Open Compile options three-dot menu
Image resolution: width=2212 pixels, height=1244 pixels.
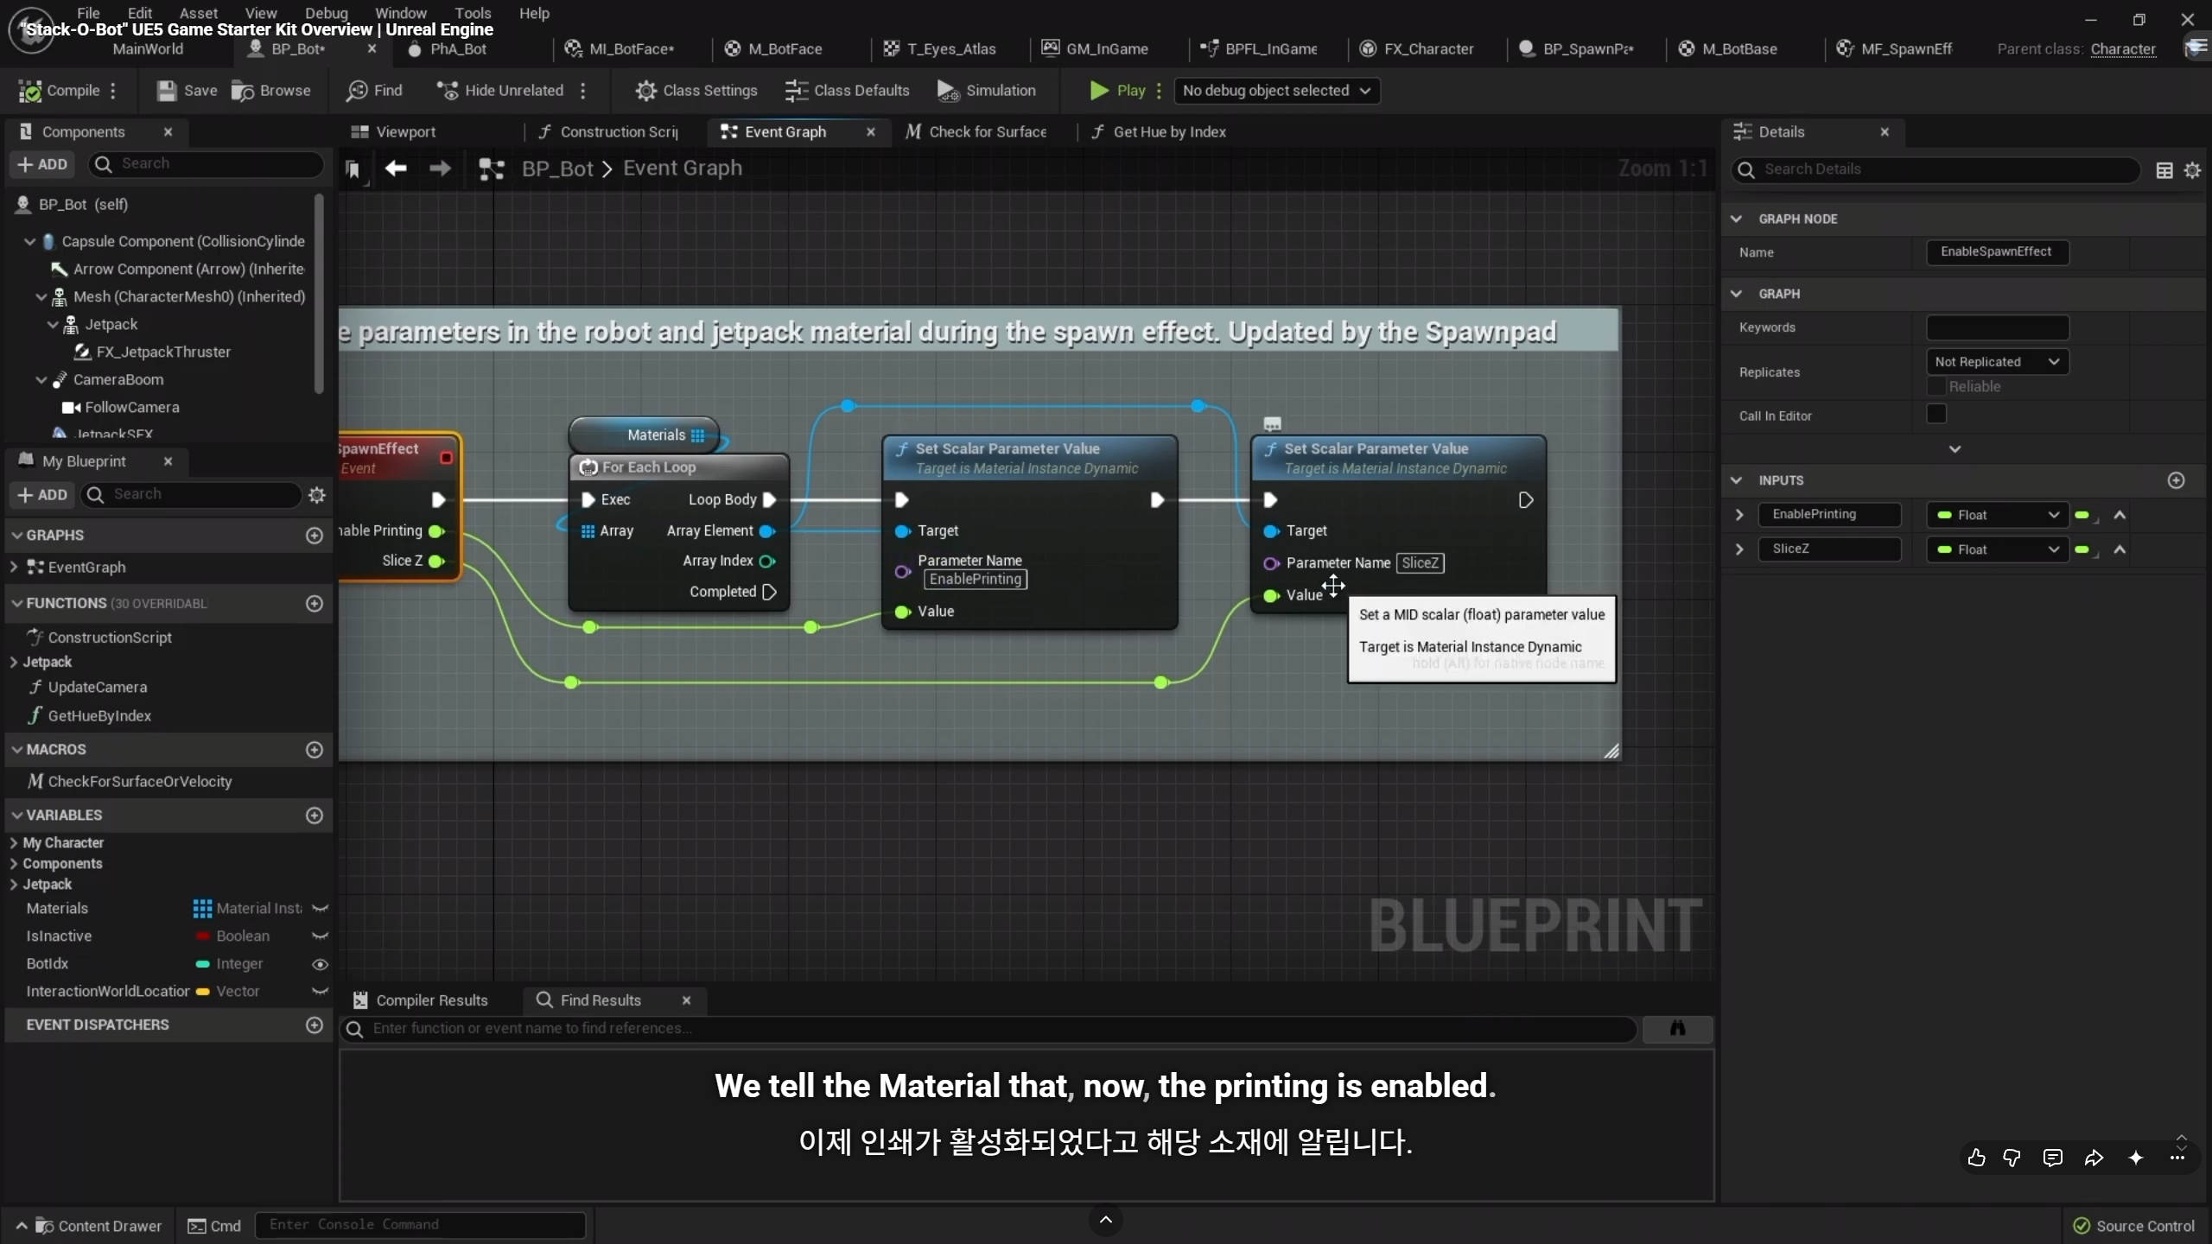113,91
